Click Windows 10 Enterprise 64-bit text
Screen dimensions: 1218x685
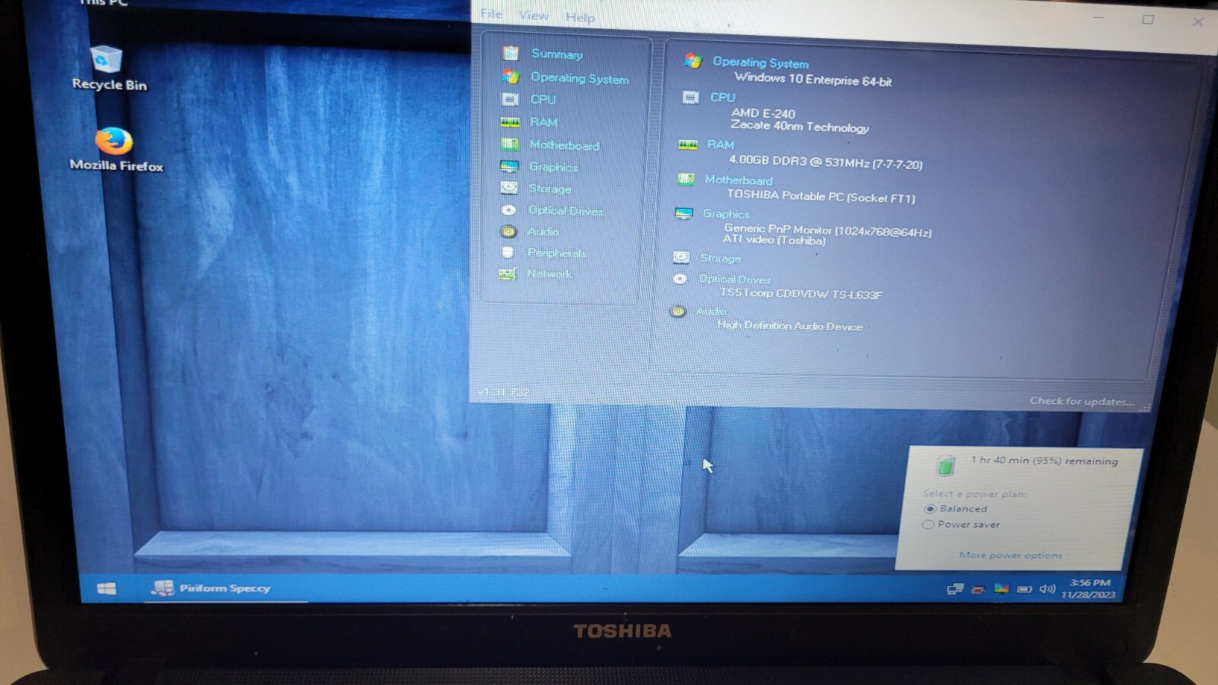point(813,79)
